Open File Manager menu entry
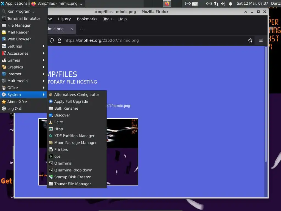 coord(24,25)
